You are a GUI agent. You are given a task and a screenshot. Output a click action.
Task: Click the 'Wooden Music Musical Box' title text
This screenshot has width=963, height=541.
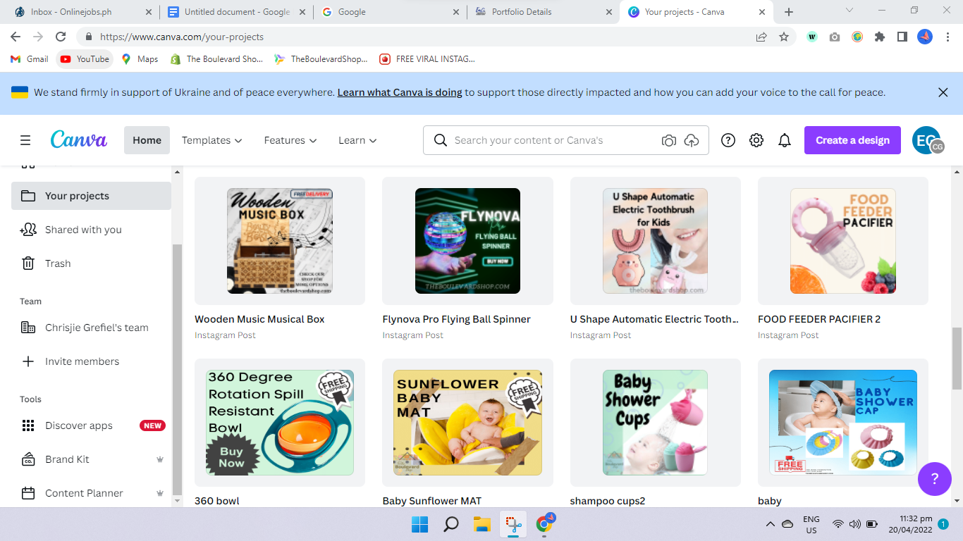coord(259,319)
